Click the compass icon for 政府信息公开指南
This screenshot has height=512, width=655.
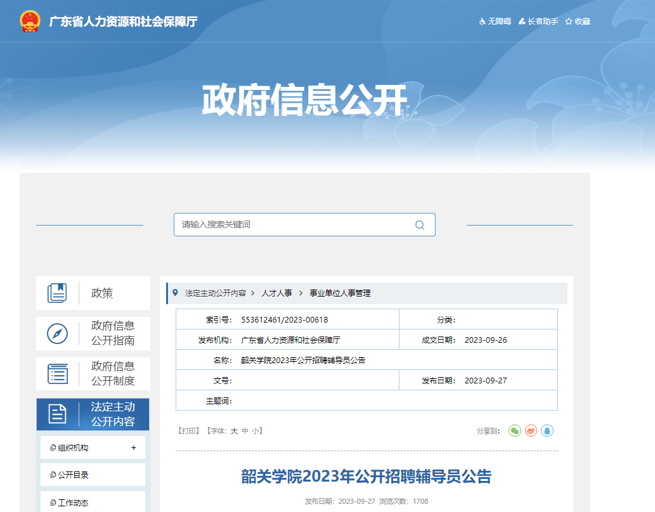pyautogui.click(x=57, y=333)
